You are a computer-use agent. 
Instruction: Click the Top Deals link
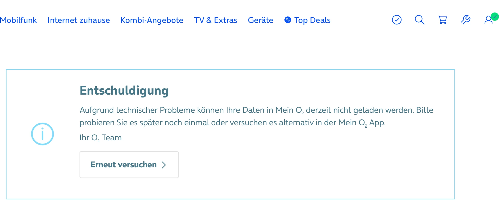[312, 20]
